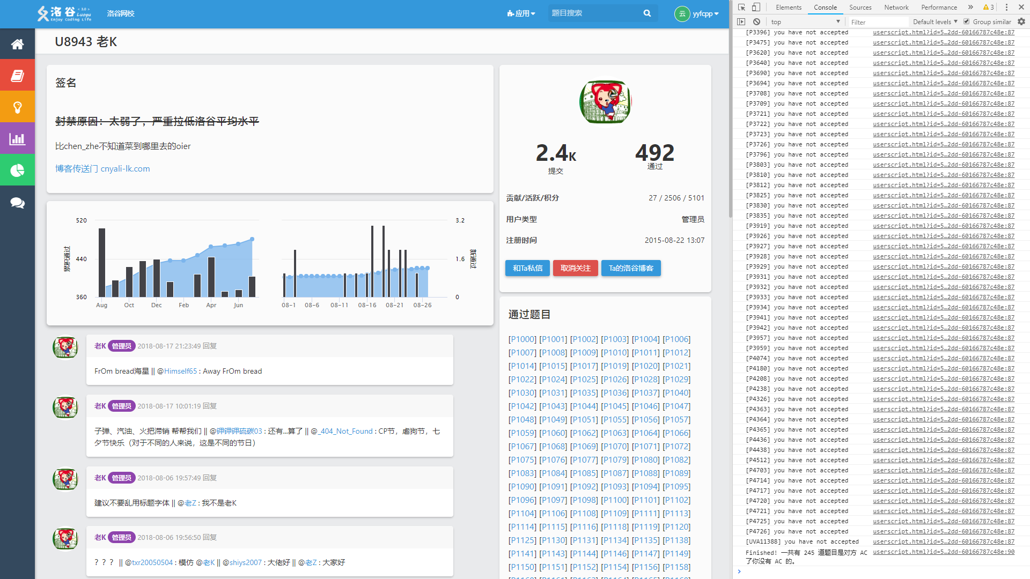The height and width of the screenshot is (579, 1030).
Task: Open the 应用 dropdown menu
Action: click(521, 13)
